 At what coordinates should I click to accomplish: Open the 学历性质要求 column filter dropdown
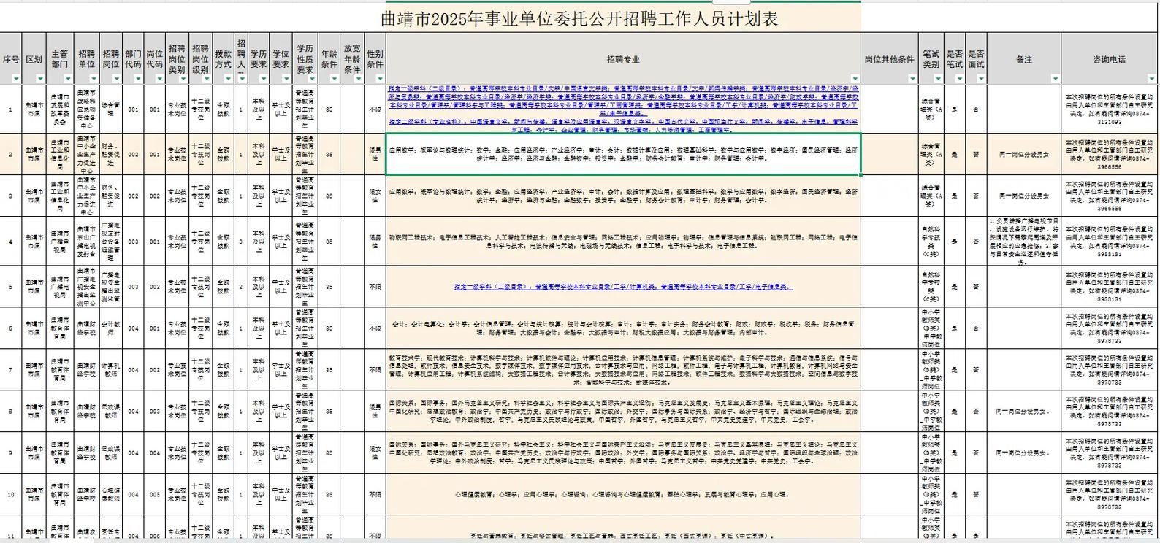pyautogui.click(x=312, y=79)
